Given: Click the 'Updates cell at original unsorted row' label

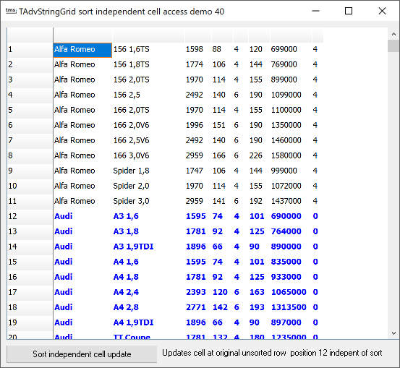Looking at the screenshot, I should [x=272, y=354].
